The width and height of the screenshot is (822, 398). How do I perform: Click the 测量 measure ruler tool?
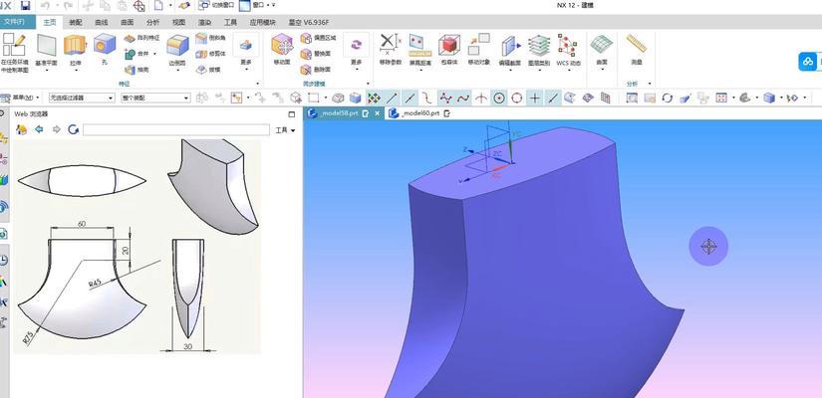pyautogui.click(x=636, y=49)
